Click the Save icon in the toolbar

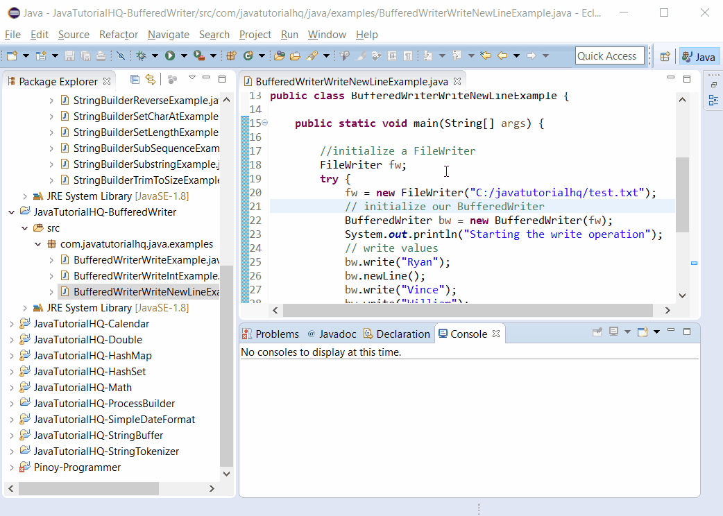tap(70, 56)
